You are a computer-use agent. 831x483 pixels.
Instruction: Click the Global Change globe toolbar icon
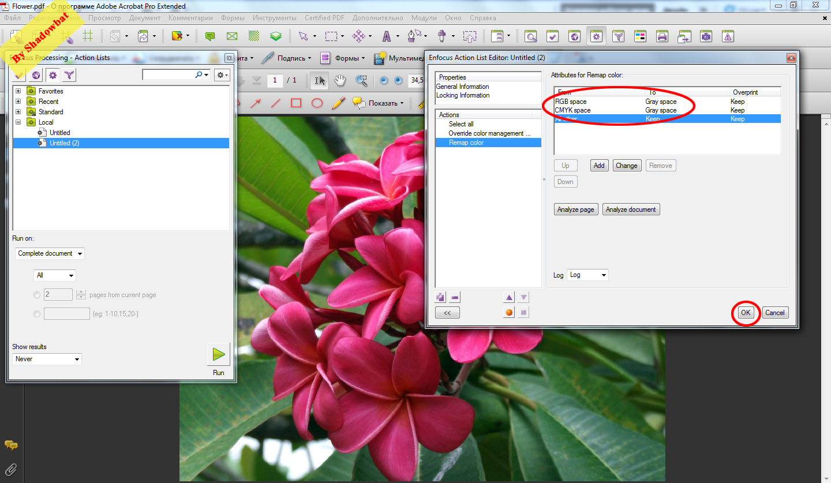[575, 36]
